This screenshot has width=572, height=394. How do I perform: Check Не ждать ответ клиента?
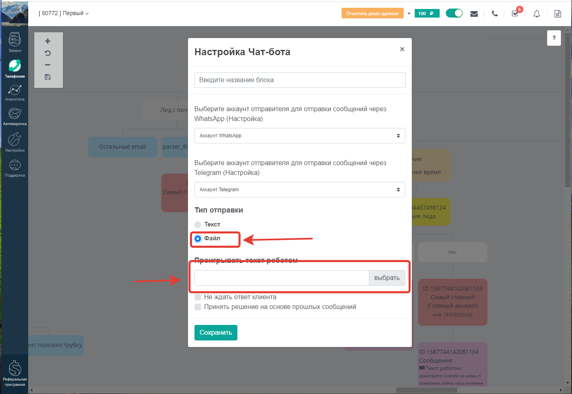point(198,297)
